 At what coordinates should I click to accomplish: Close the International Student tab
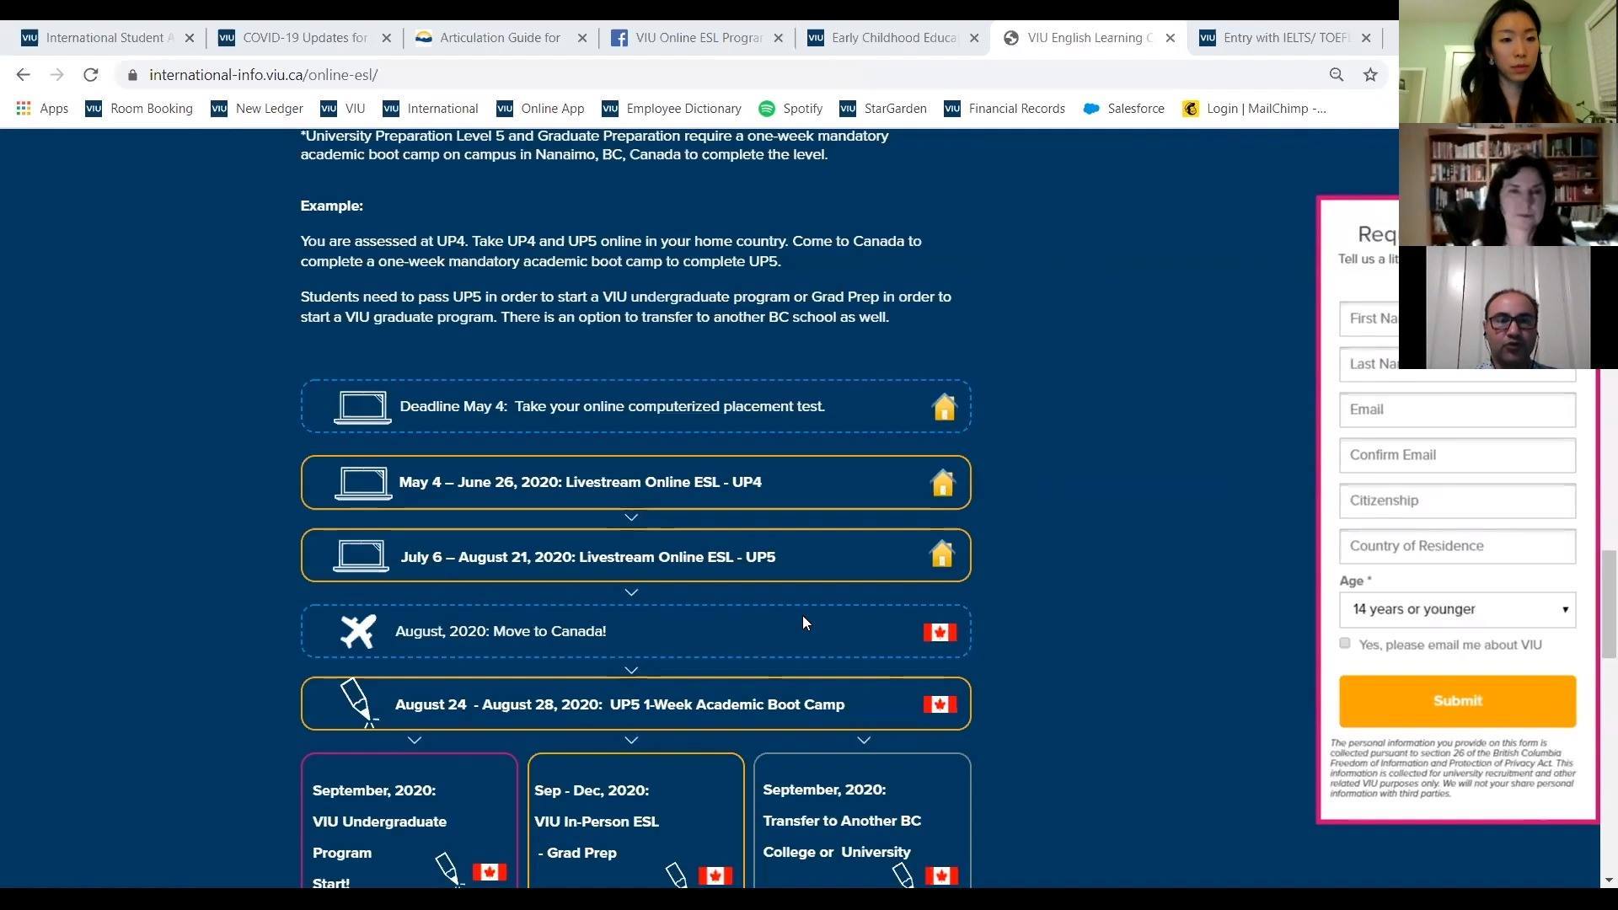190,38
